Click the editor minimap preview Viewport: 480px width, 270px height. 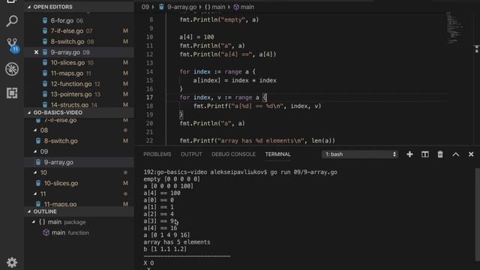(x=454, y=28)
